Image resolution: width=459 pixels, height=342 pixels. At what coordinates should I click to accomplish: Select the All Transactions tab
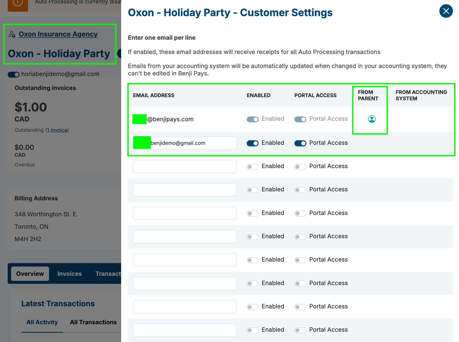click(x=93, y=322)
